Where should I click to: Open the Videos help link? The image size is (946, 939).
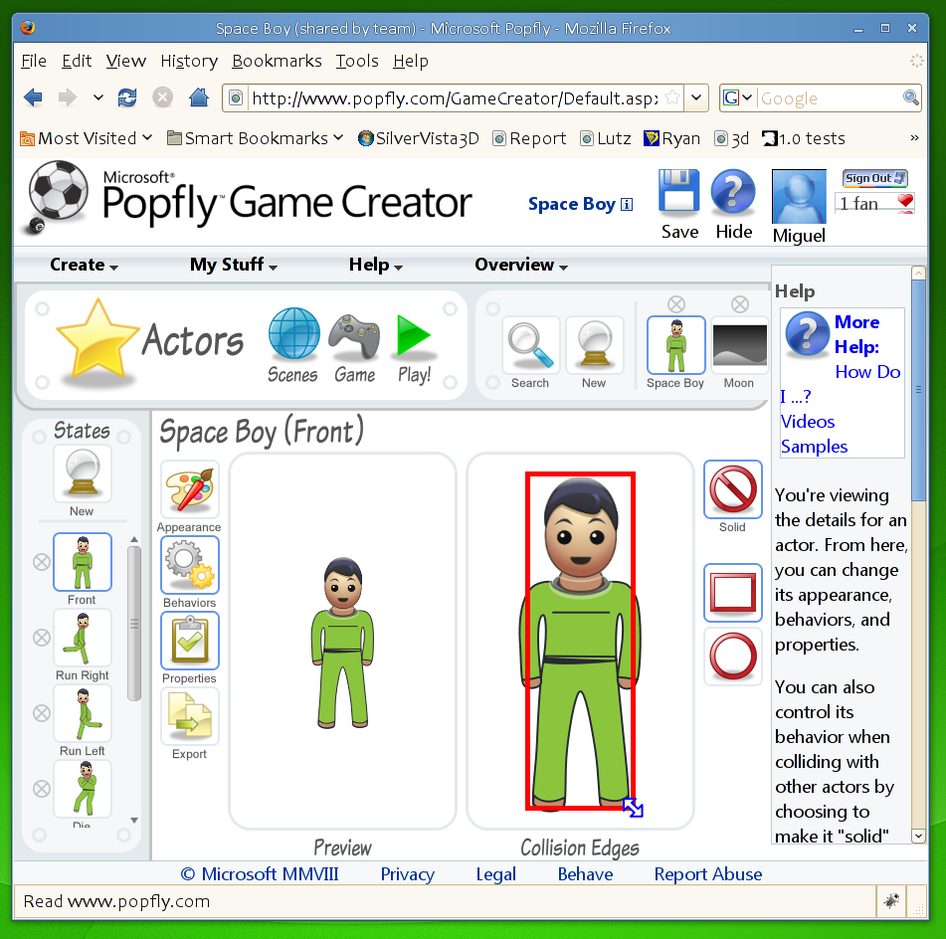tap(808, 421)
